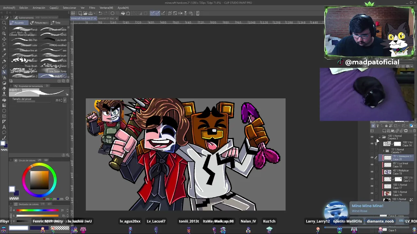Toggle visibility of Capa 17 layer
Viewport: 417px width, 234px height.
coord(372,186)
